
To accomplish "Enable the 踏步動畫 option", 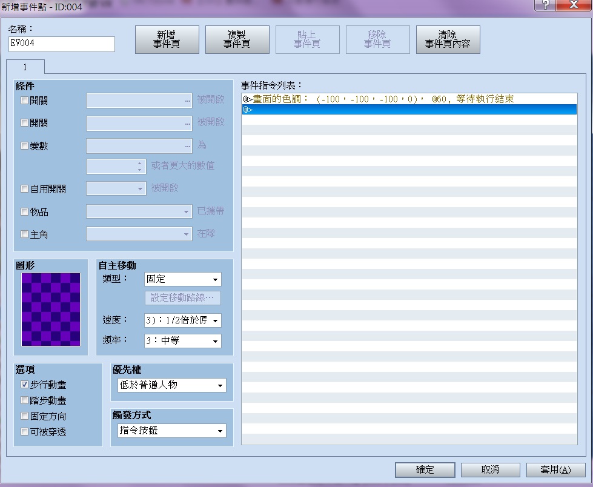I will tap(25, 400).
